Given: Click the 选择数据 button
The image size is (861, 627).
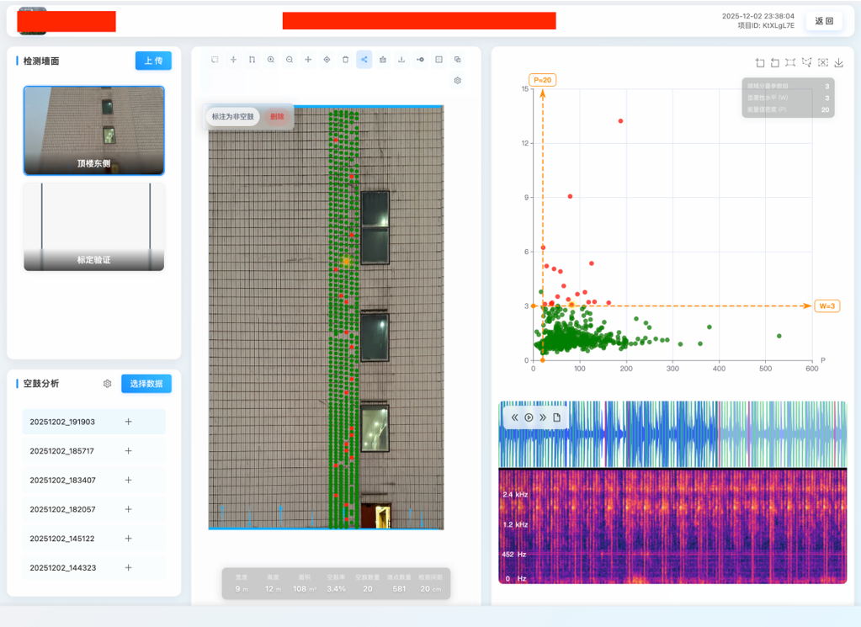Looking at the screenshot, I should coord(146,384).
